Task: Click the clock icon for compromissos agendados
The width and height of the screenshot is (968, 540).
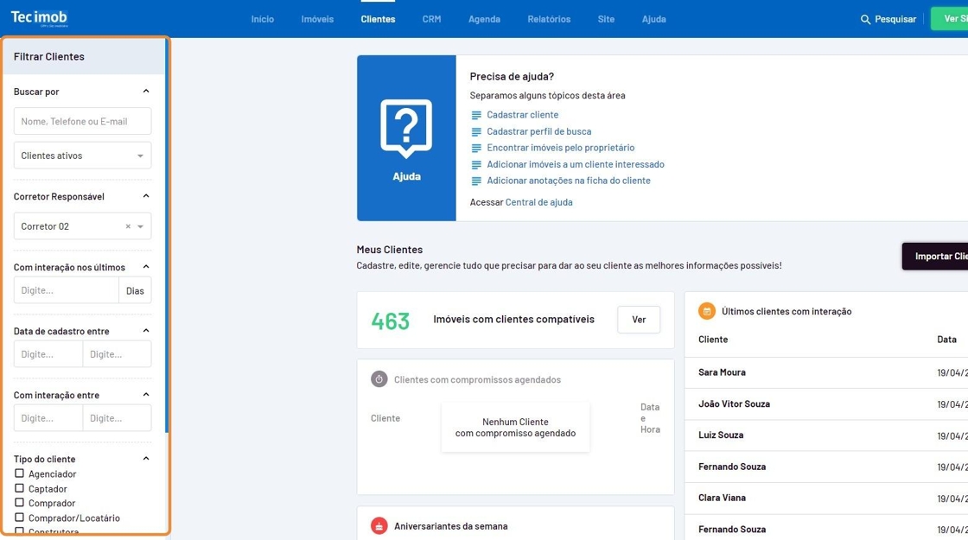Action: 379,379
